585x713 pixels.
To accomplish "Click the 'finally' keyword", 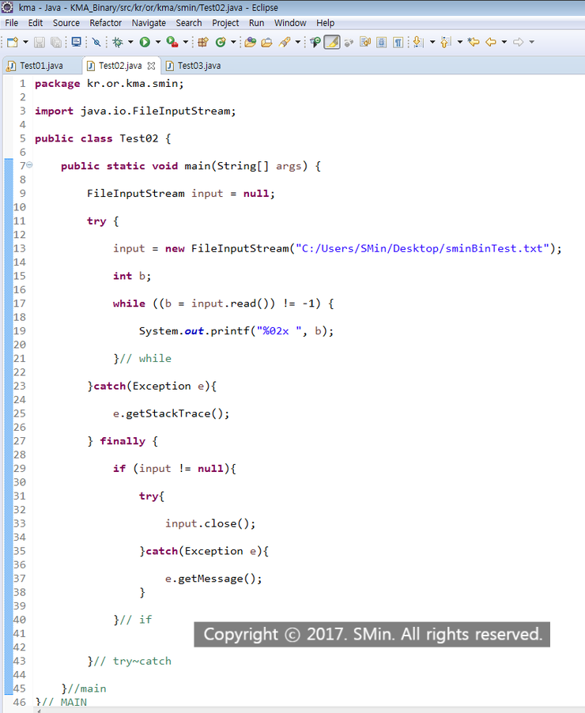I will point(123,441).
